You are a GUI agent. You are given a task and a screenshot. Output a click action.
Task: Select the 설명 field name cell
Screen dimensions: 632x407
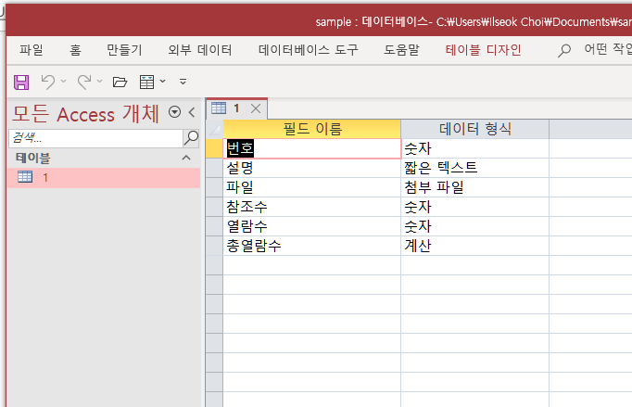point(312,168)
